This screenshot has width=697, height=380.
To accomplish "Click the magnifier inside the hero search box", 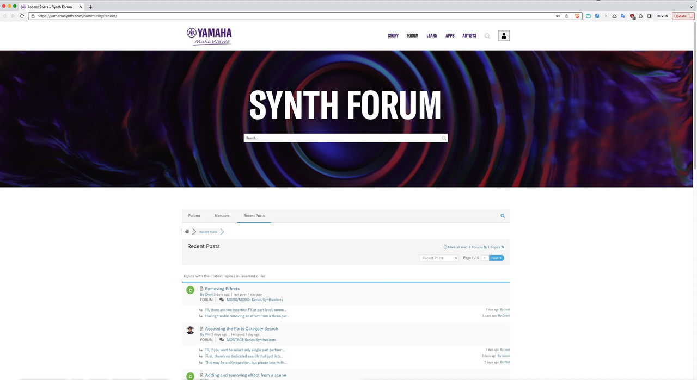I will [444, 138].
